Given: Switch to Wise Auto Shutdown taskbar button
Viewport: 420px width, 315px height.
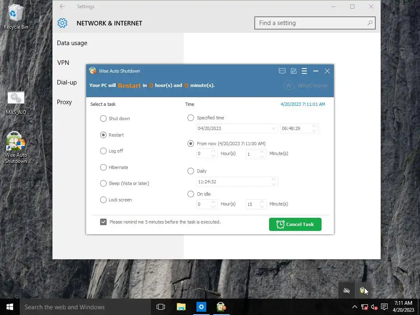Looking at the screenshot, I should click(221, 307).
